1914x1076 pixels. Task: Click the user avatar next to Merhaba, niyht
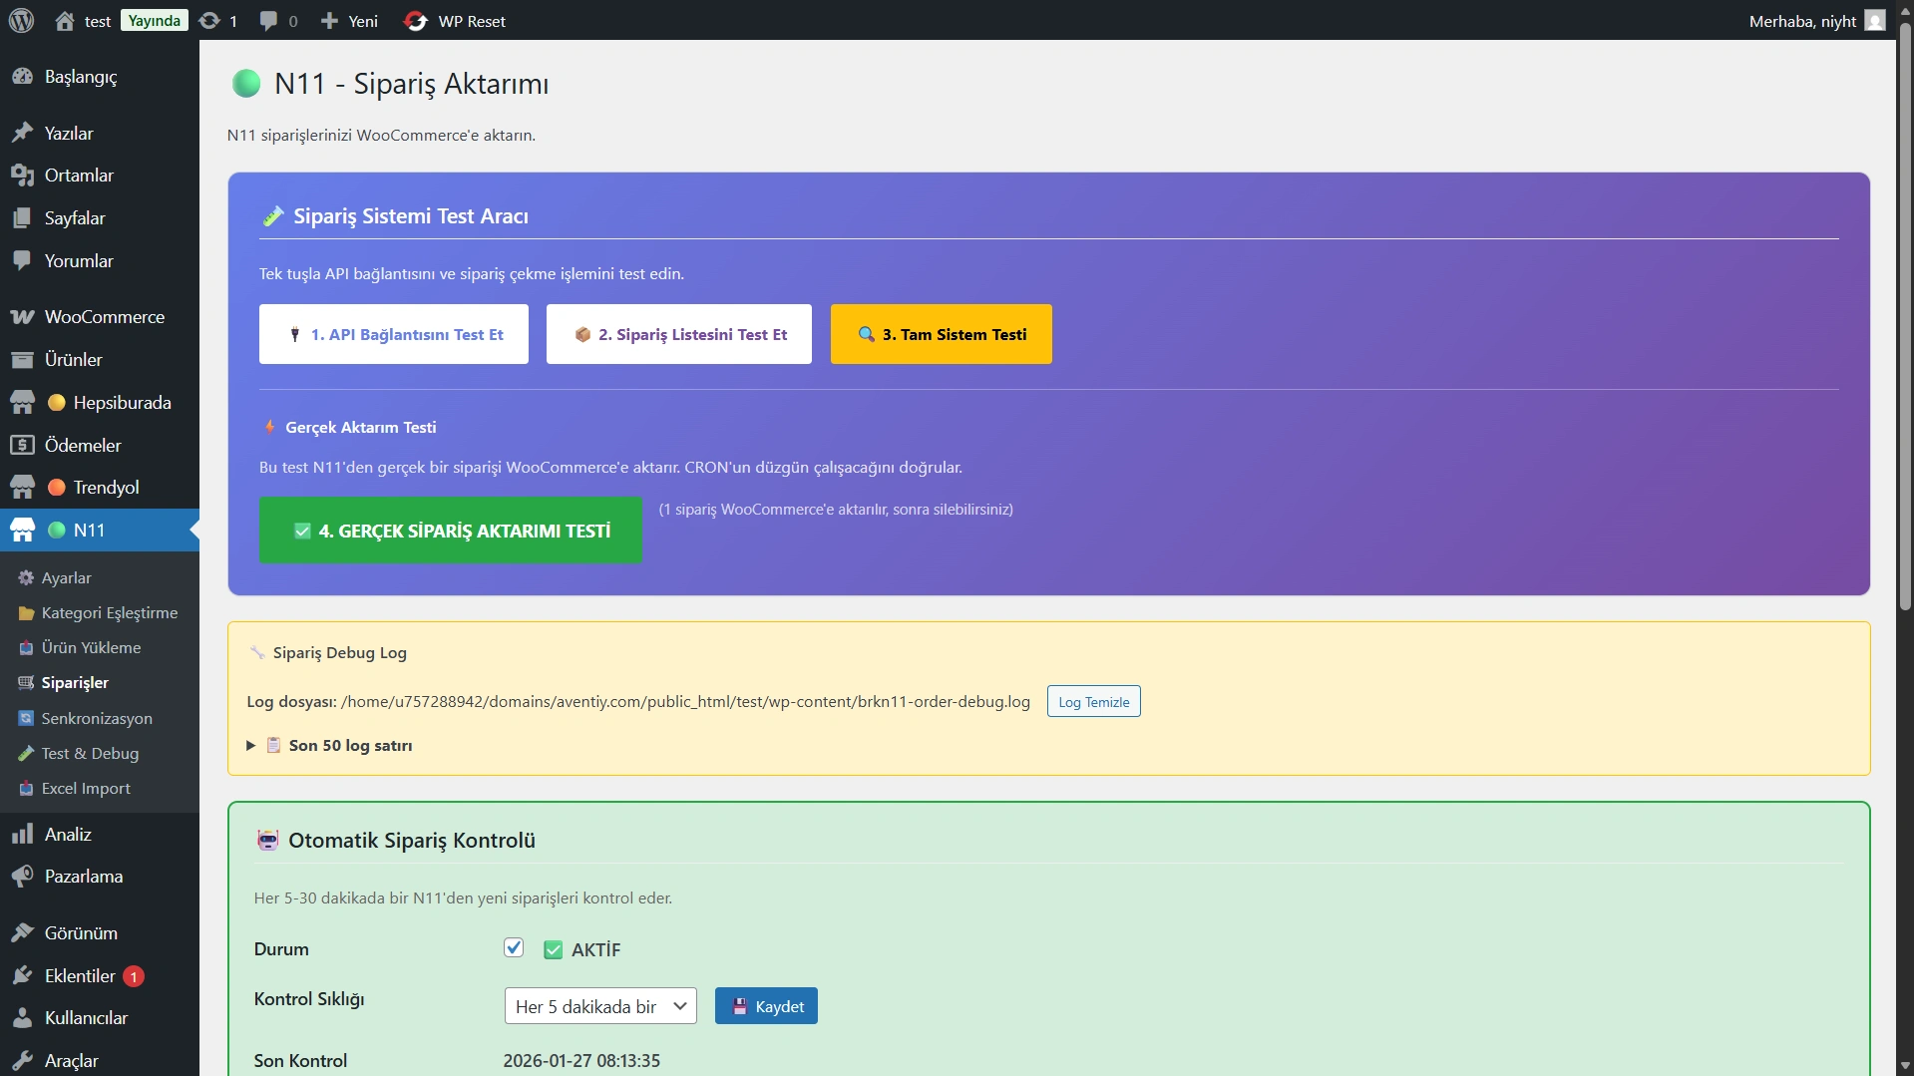(x=1875, y=21)
